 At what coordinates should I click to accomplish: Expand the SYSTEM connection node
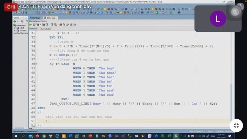click(15, 31)
